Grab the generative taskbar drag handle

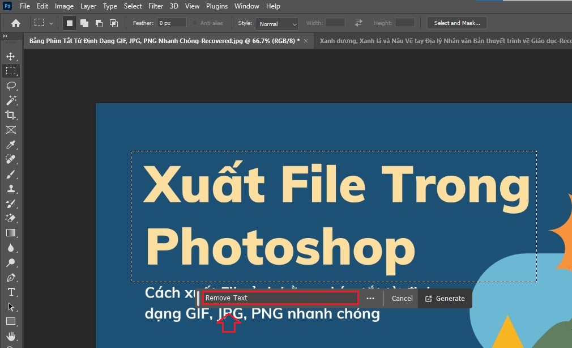pyautogui.click(x=198, y=299)
